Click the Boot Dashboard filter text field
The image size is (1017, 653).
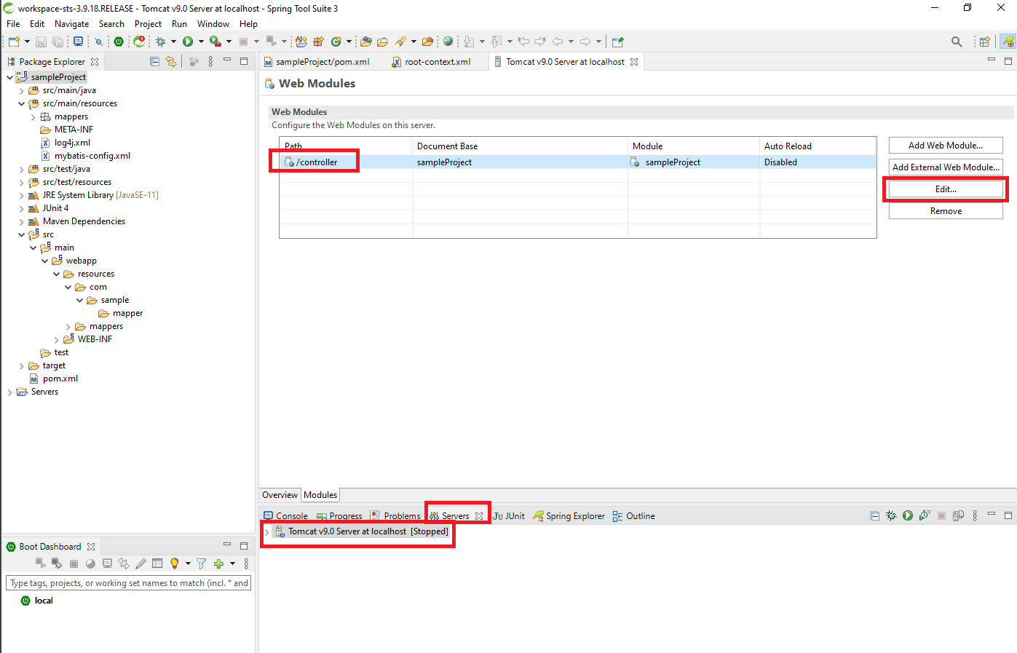pyautogui.click(x=129, y=583)
